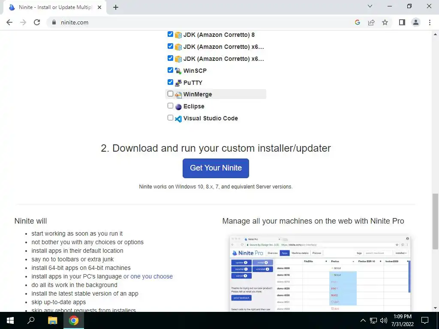
Task: Click 'say no to toolbars or extra junk'
Action: coord(72,259)
